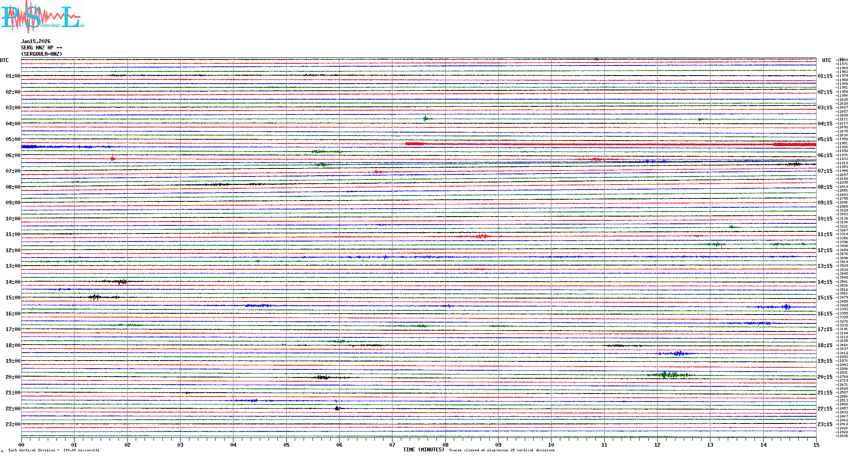850x456 pixels.
Task: Click the Traces clipped footnote text
Action: click(502, 450)
